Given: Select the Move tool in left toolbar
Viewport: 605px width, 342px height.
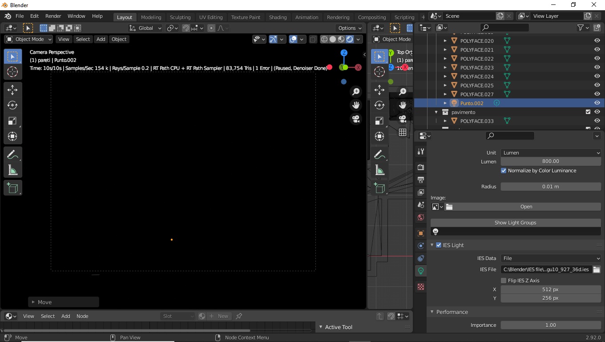Looking at the screenshot, I should [x=12, y=90].
